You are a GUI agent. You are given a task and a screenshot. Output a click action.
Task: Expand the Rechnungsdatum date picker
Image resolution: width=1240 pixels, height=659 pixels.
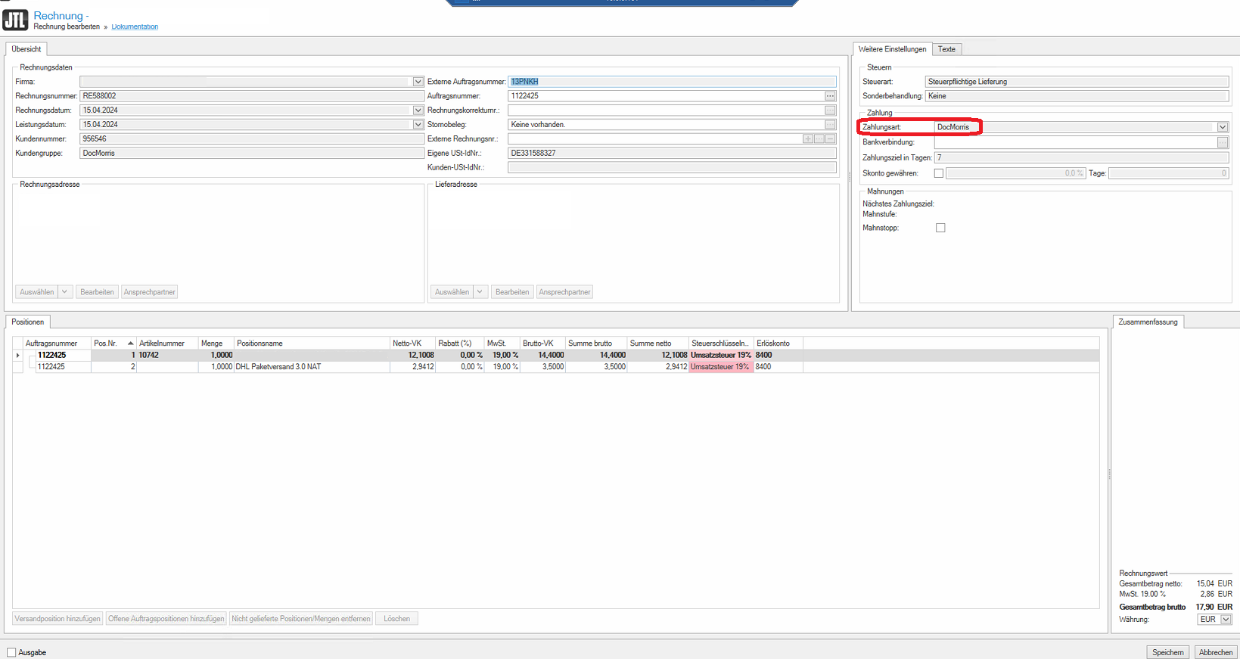[418, 110]
